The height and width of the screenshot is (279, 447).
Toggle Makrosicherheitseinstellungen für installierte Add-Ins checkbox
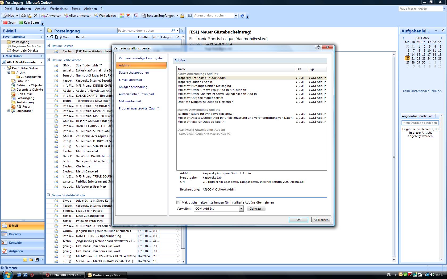coord(178,202)
